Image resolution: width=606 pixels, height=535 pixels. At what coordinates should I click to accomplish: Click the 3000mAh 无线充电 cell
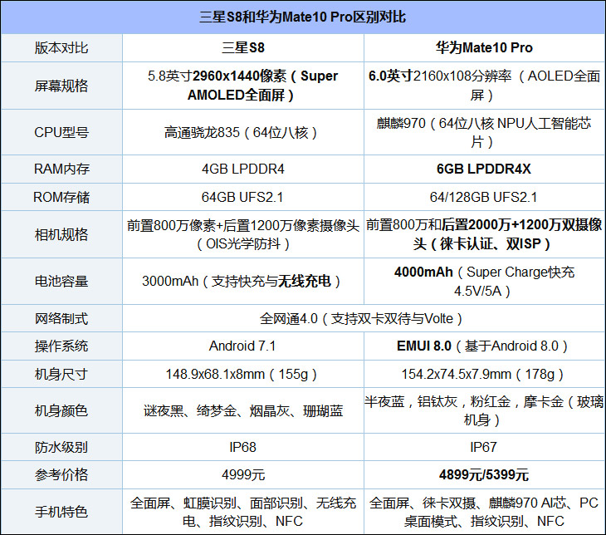[243, 282]
